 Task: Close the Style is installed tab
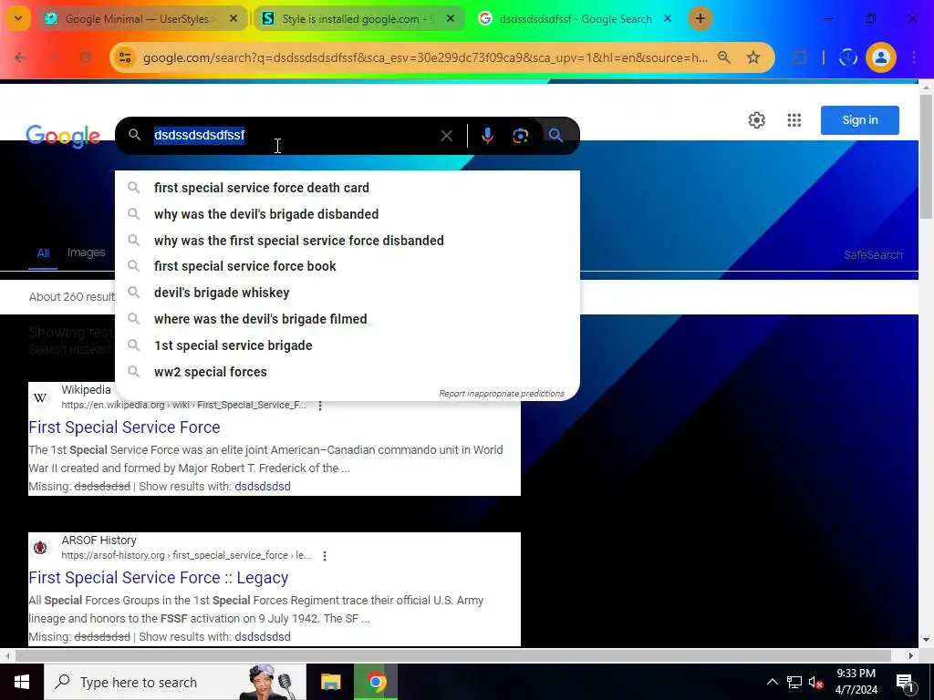[451, 19]
